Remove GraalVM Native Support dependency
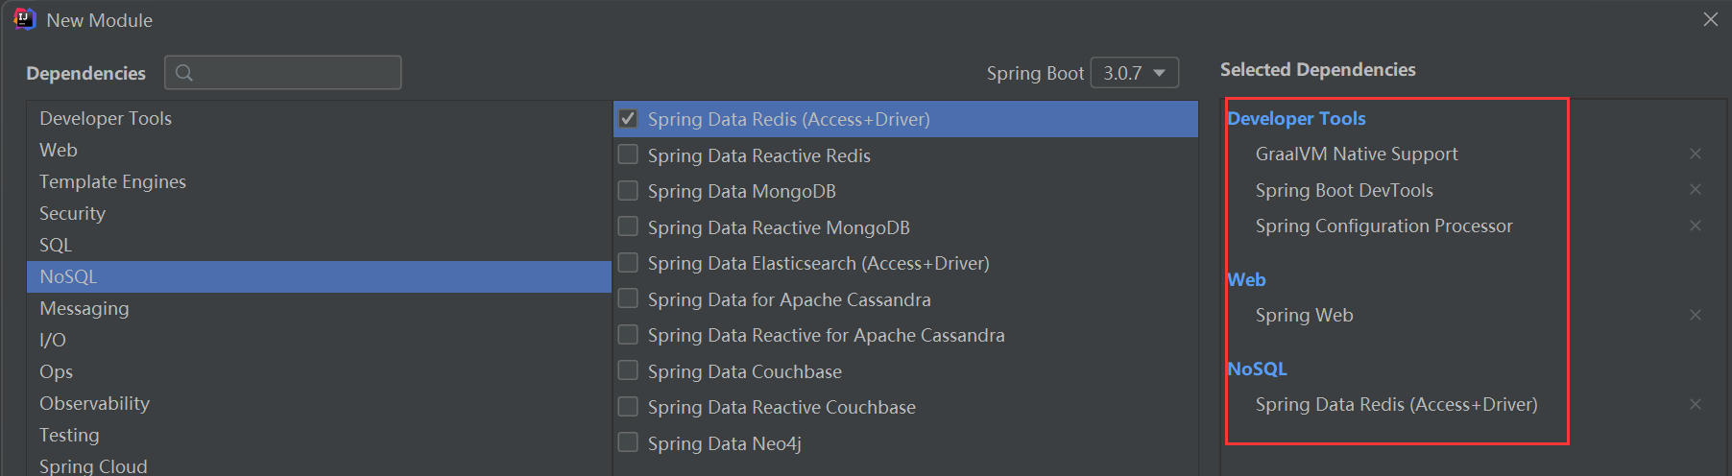Image resolution: width=1732 pixels, height=476 pixels. (x=1695, y=154)
